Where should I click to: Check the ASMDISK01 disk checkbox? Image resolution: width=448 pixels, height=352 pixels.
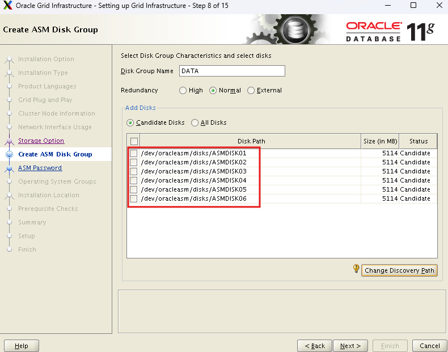point(133,153)
